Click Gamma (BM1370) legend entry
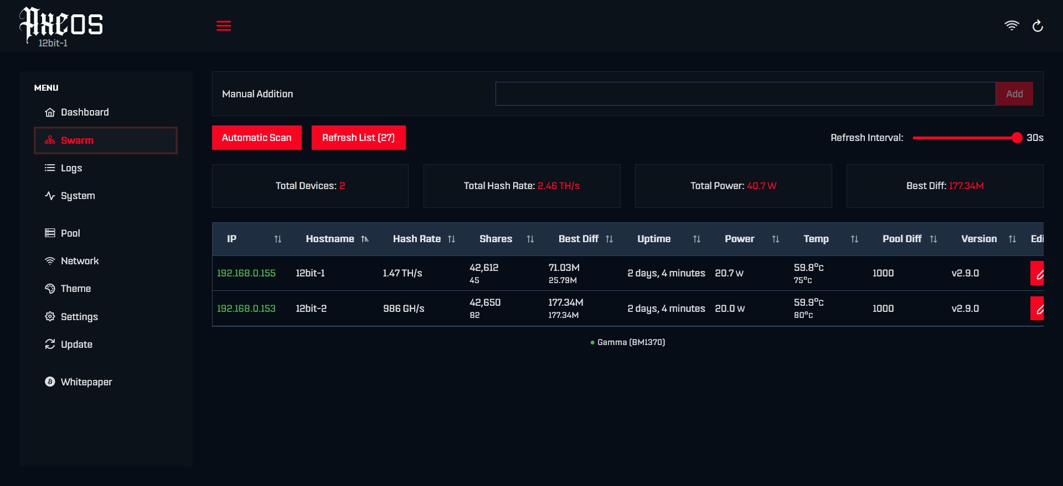The image size is (1063, 486). point(628,342)
